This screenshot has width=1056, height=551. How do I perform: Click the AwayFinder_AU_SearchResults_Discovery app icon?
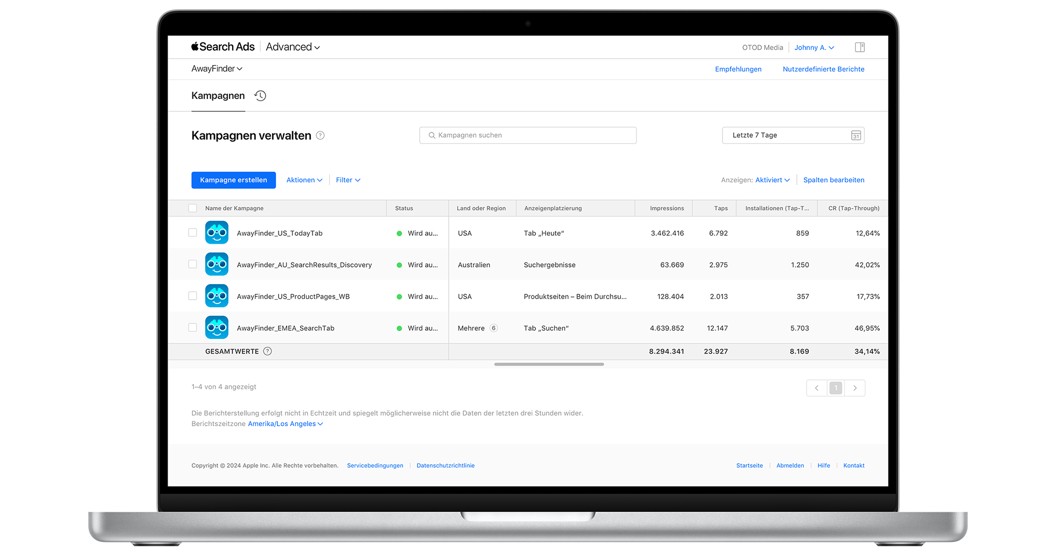(x=217, y=264)
